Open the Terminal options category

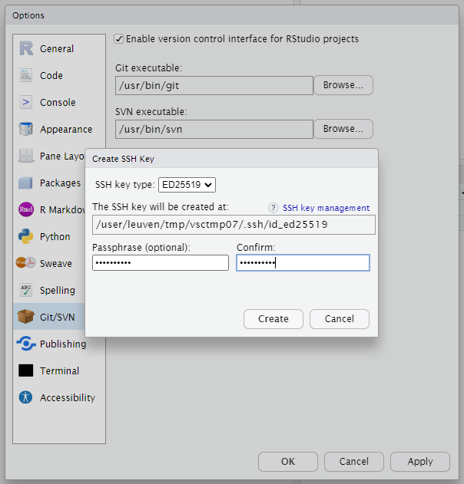pos(59,370)
